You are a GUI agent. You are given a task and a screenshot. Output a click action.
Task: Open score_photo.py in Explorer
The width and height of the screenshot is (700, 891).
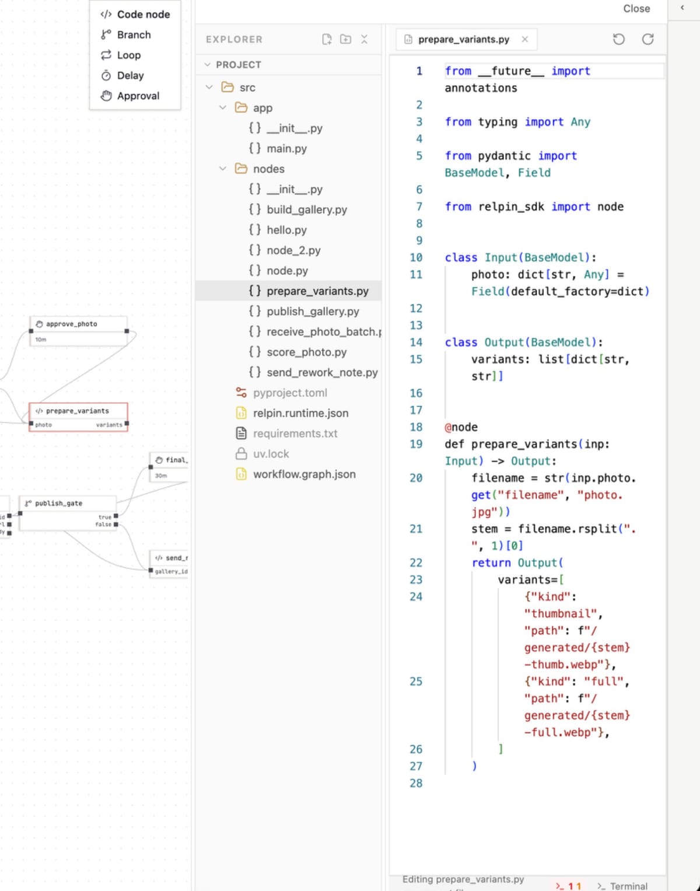tap(289, 352)
